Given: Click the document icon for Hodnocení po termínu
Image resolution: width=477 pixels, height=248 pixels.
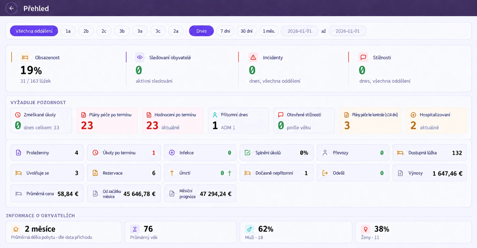Looking at the screenshot, I should 149,115.
